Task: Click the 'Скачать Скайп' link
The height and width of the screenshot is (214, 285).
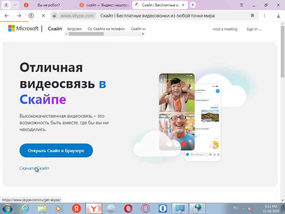Action: pyautogui.click(x=34, y=168)
